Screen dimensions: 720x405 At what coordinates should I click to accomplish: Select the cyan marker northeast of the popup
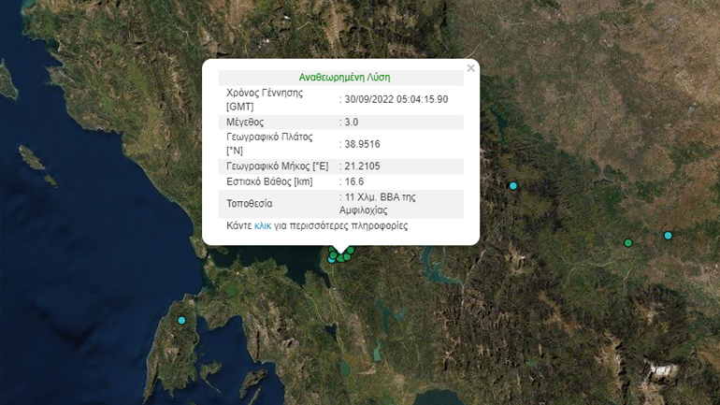513,186
